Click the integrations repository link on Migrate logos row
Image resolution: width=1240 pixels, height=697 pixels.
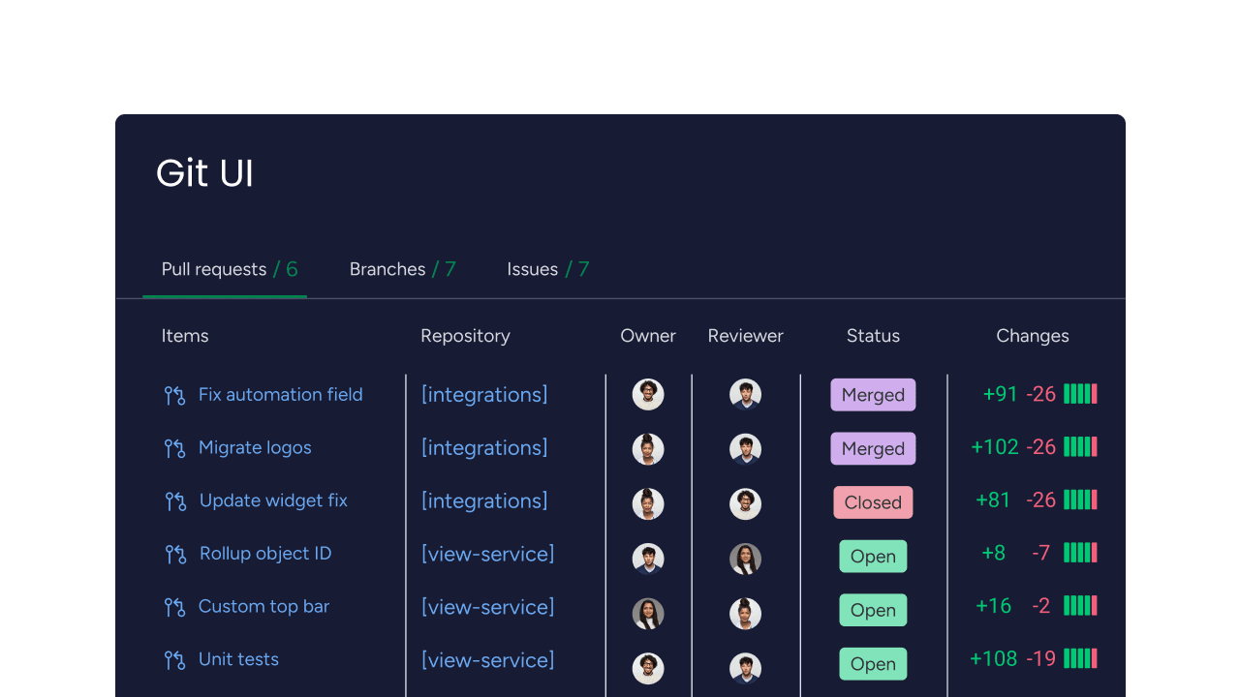pos(483,448)
